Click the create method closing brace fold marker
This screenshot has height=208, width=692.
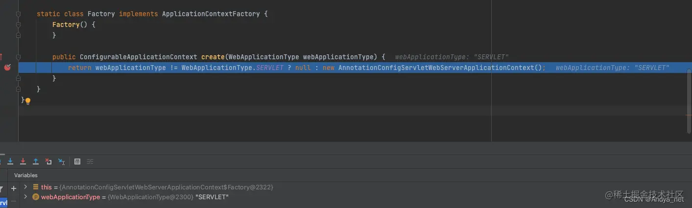coord(18,78)
